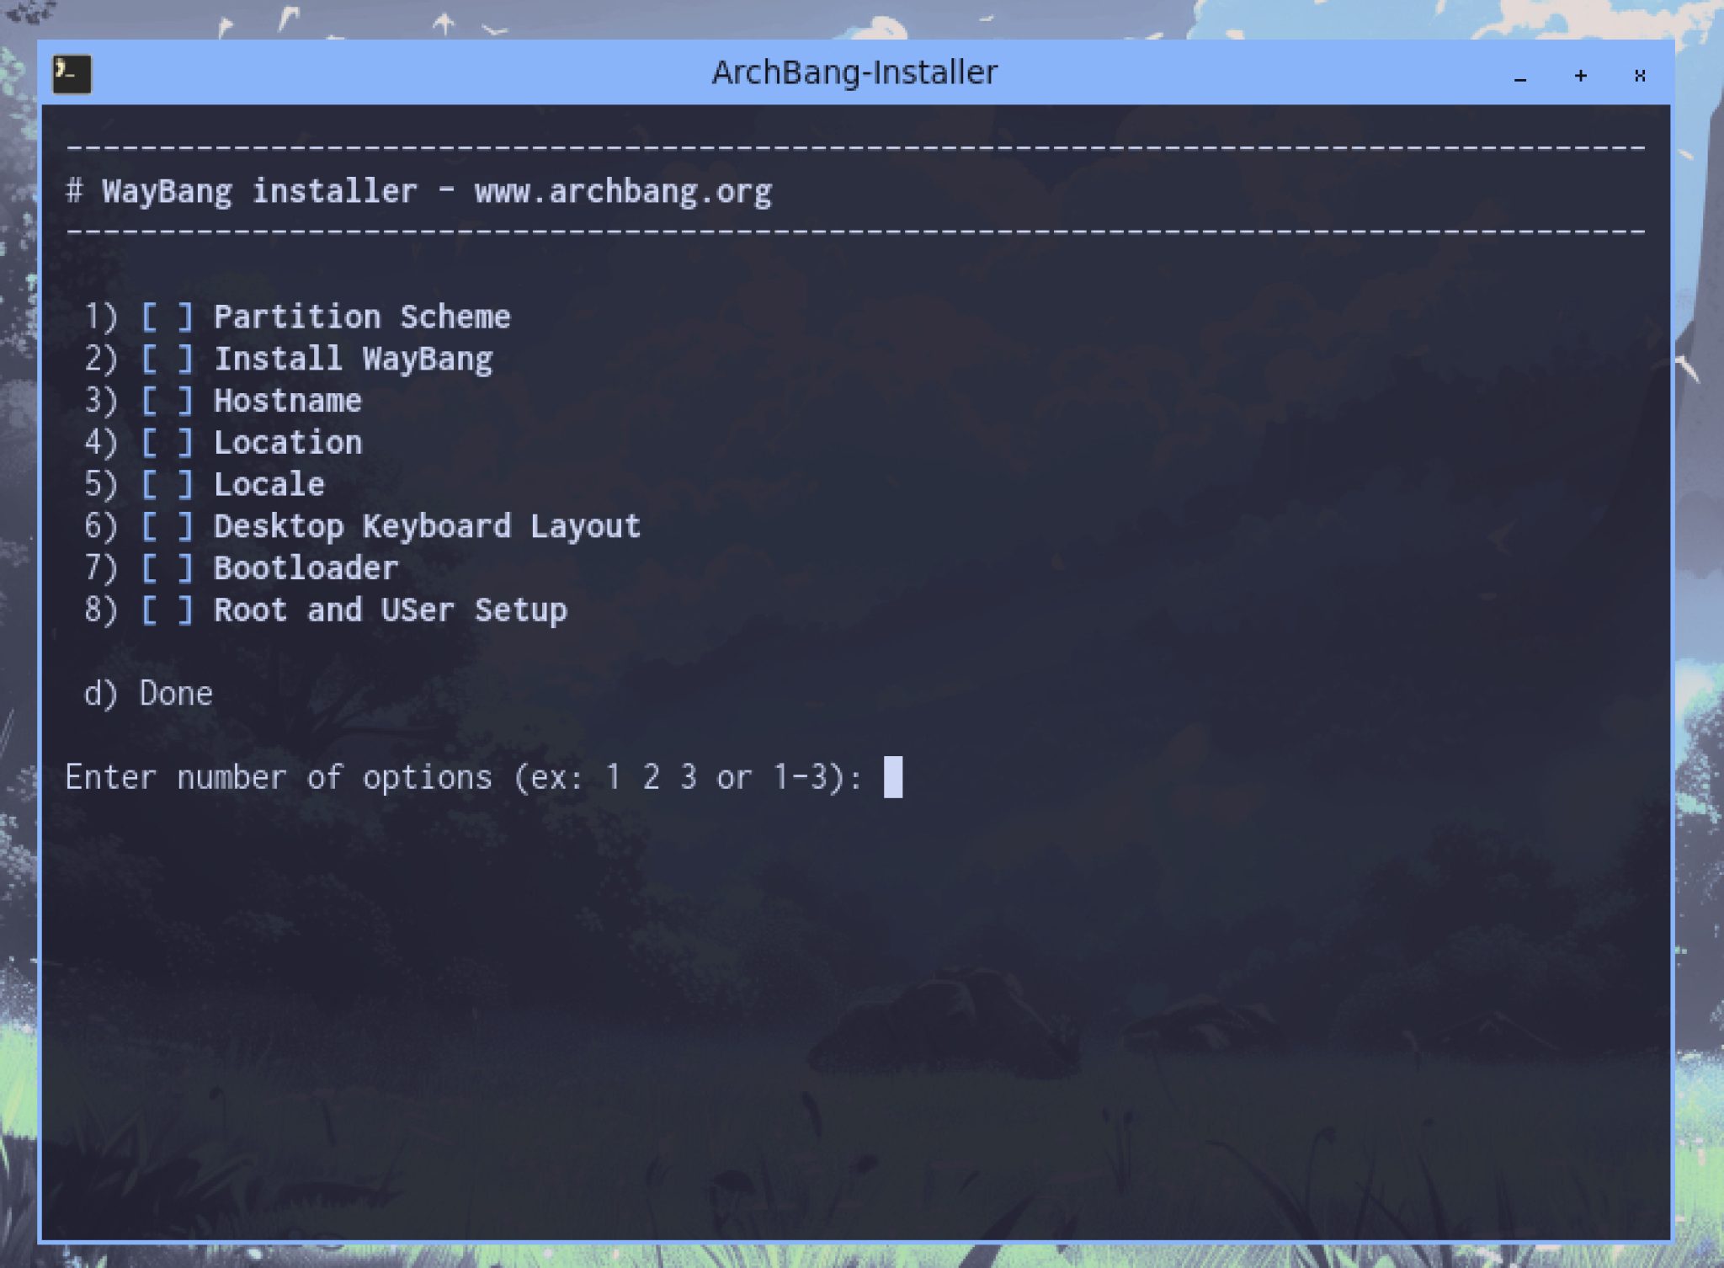Click the Location checkbox brackets
This screenshot has height=1268, width=1724.
tap(168, 443)
